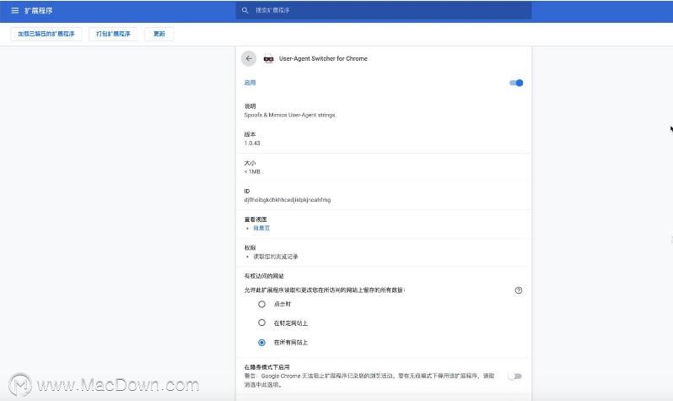
Task: Click the search magnifier icon
Action: [x=245, y=10]
